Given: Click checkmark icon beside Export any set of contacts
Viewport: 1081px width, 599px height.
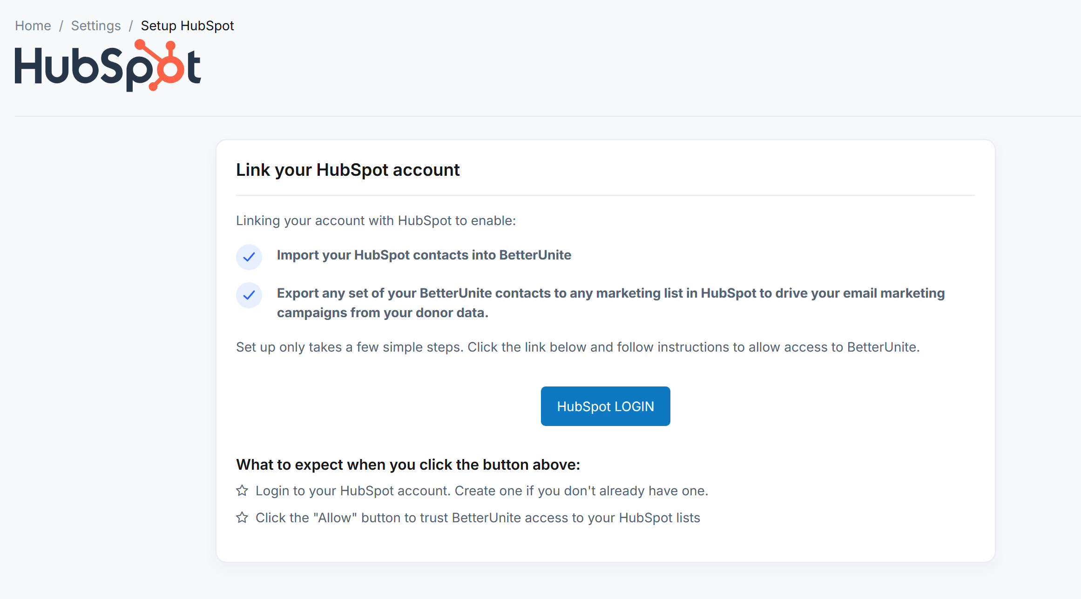Looking at the screenshot, I should (x=249, y=295).
